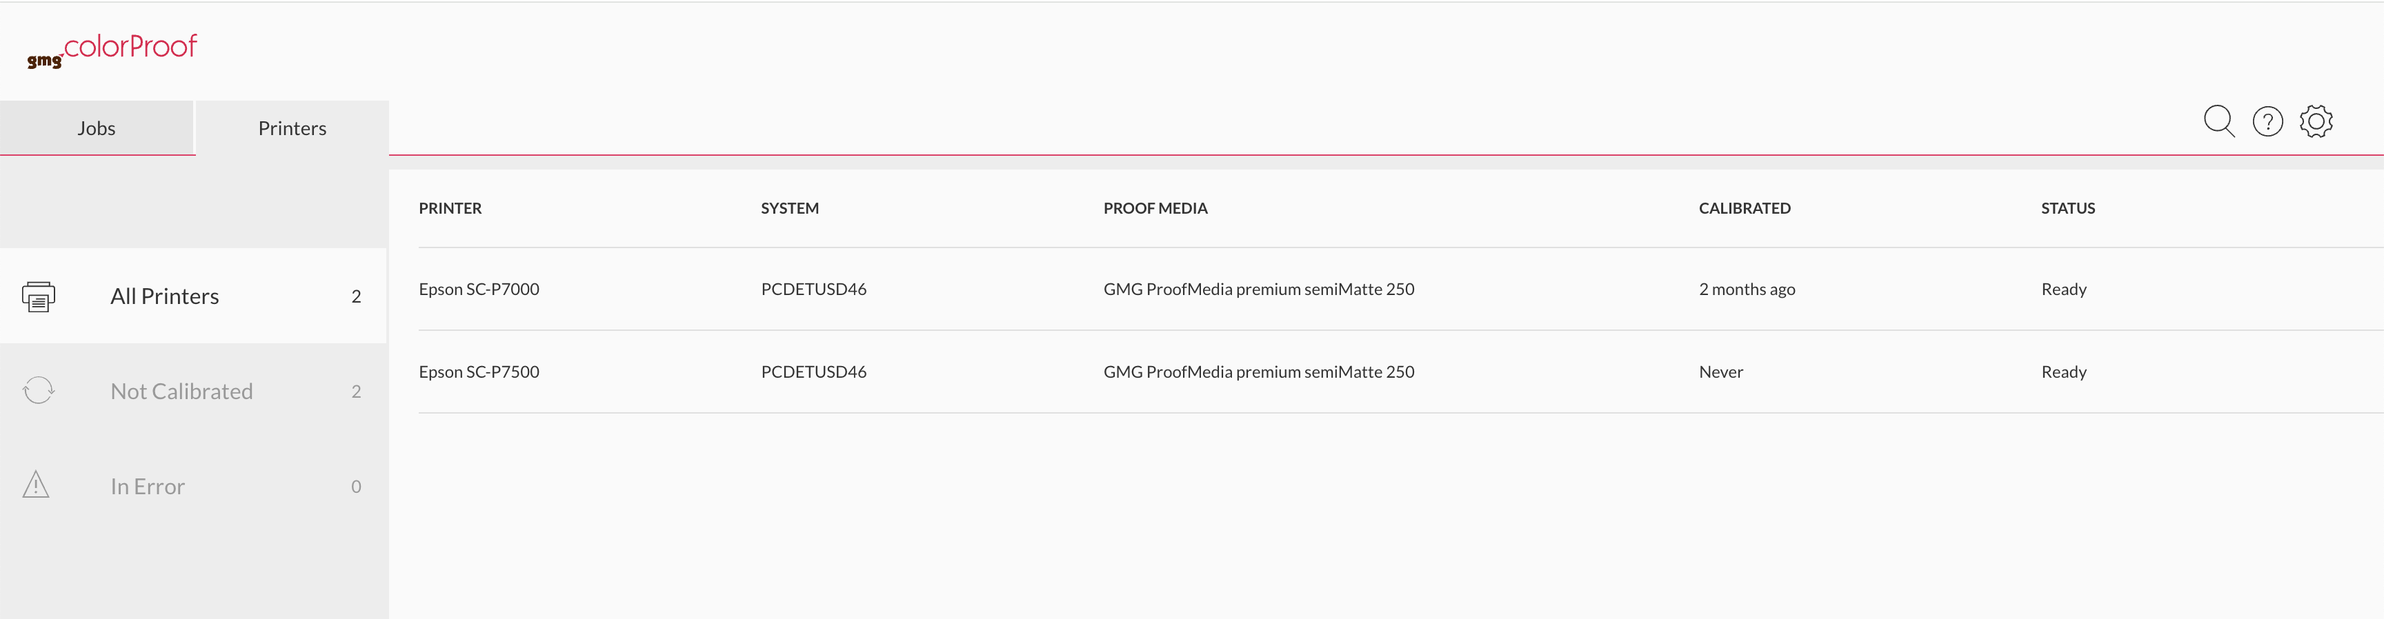The width and height of the screenshot is (2384, 619).
Task: Open the search magnifier icon
Action: pyautogui.click(x=2218, y=121)
